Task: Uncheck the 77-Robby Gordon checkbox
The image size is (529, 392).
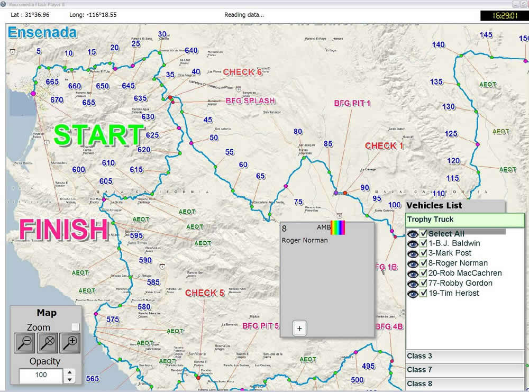Action: tap(423, 283)
